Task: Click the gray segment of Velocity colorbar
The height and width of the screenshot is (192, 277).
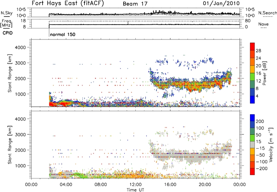Action: pos(252,145)
